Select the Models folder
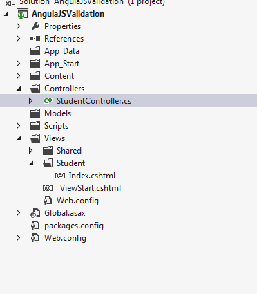Image resolution: width=257 pixels, height=294 pixels. (57, 113)
